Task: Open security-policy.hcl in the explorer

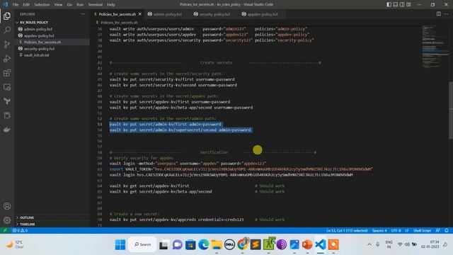Action: [x=52, y=49]
